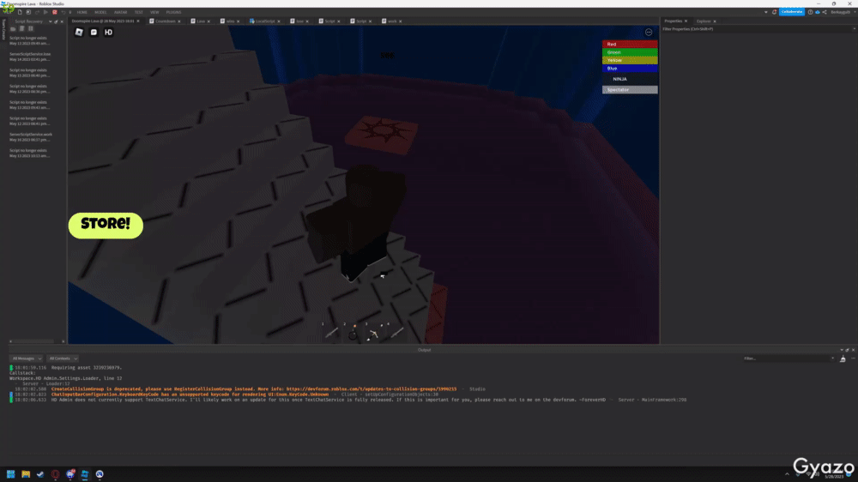Click the cloud save icon in the top bar
This screenshot has height=482, width=858.
(x=818, y=12)
